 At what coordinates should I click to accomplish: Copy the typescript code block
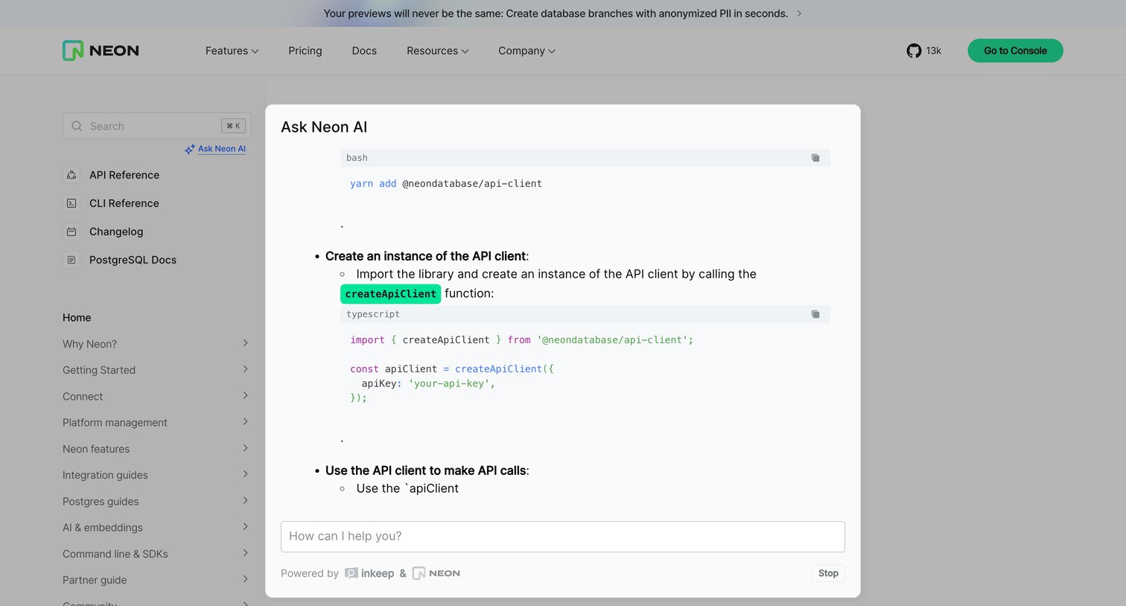(x=815, y=314)
